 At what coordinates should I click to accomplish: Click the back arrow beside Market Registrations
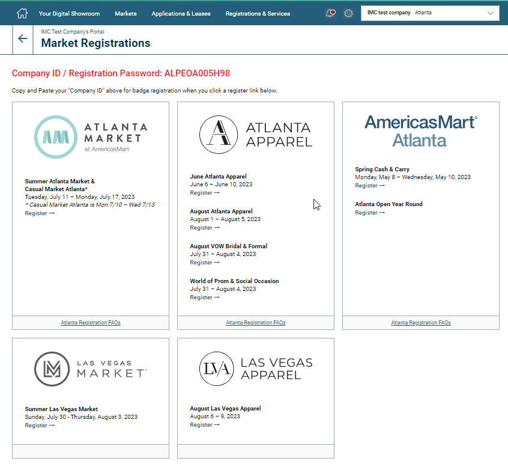pos(23,38)
